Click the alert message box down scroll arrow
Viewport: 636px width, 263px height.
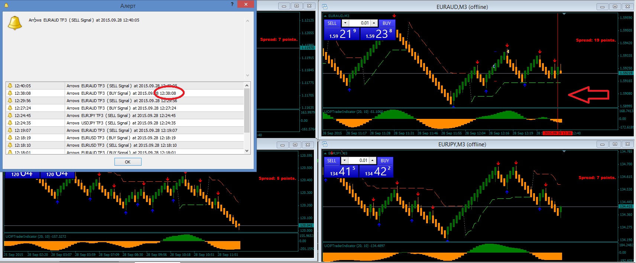(248, 75)
